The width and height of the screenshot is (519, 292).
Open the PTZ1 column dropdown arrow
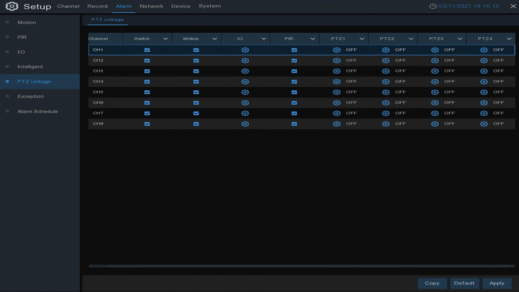point(362,39)
